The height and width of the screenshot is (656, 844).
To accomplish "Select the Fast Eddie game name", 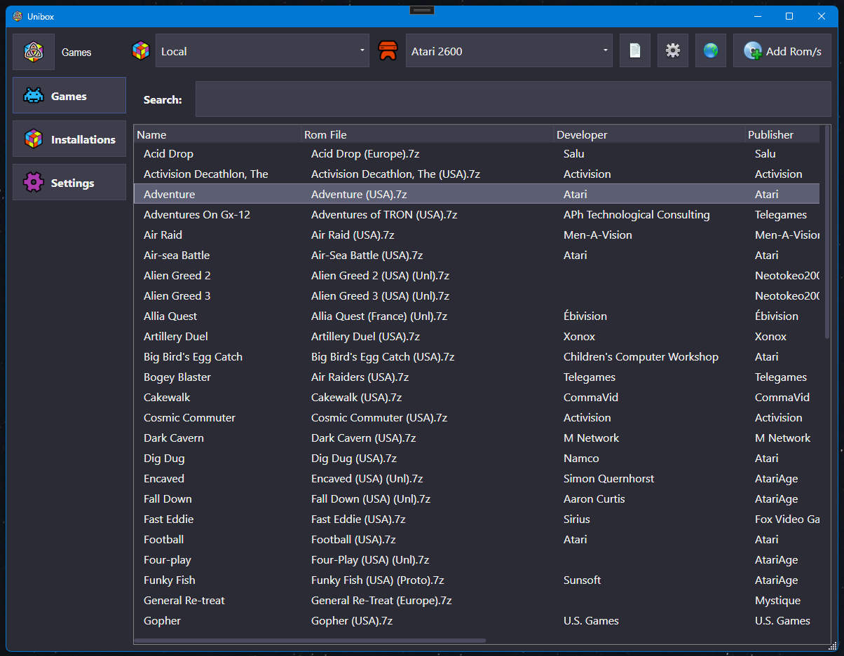I will pos(168,519).
